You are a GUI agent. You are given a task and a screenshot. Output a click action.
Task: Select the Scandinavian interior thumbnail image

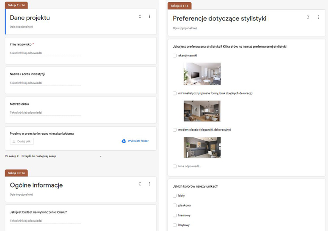point(202,74)
